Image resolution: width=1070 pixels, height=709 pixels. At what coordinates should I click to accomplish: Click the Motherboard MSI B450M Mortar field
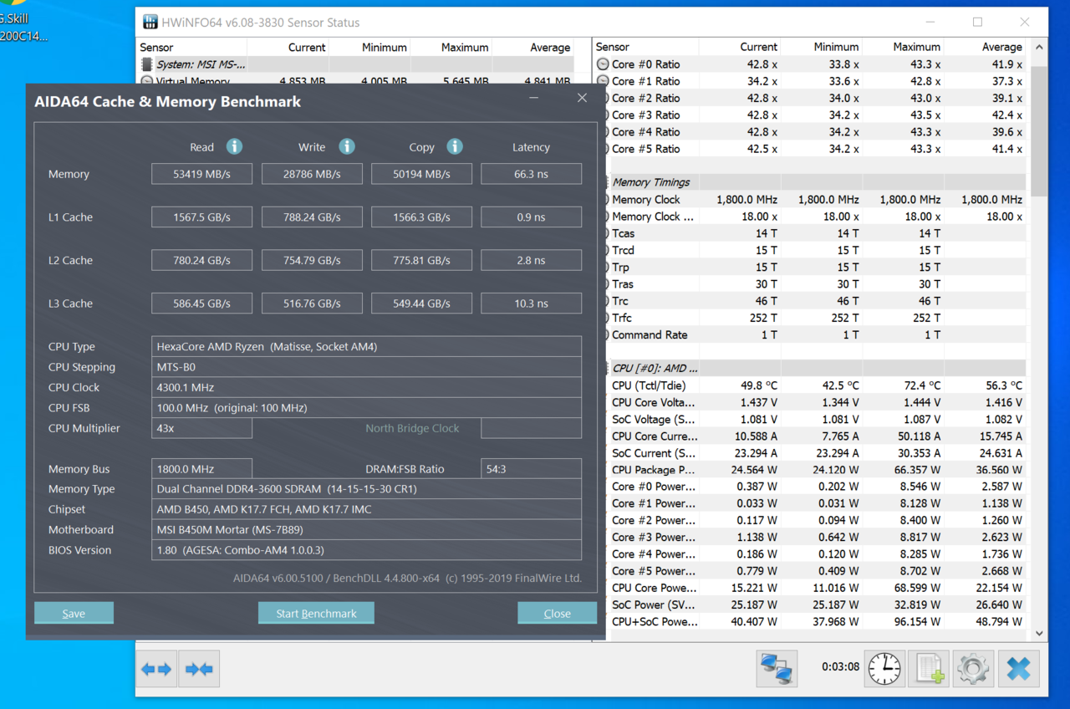pos(366,529)
